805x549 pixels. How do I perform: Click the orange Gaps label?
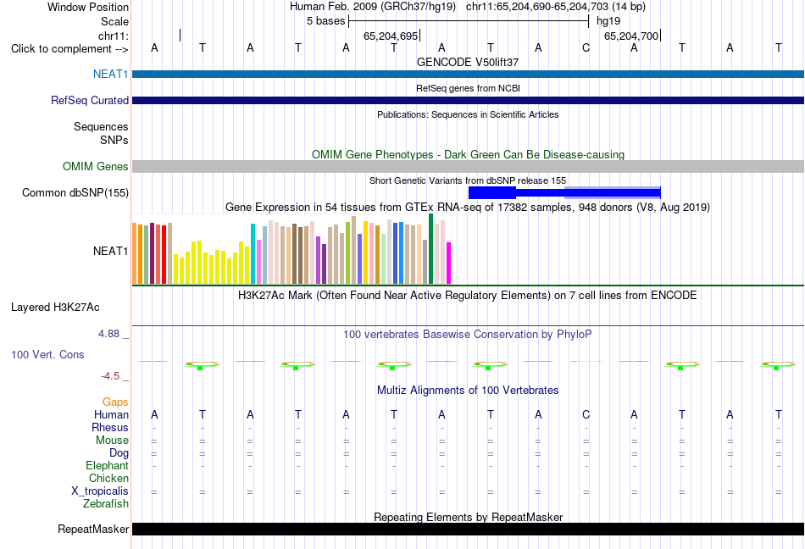pyautogui.click(x=115, y=402)
